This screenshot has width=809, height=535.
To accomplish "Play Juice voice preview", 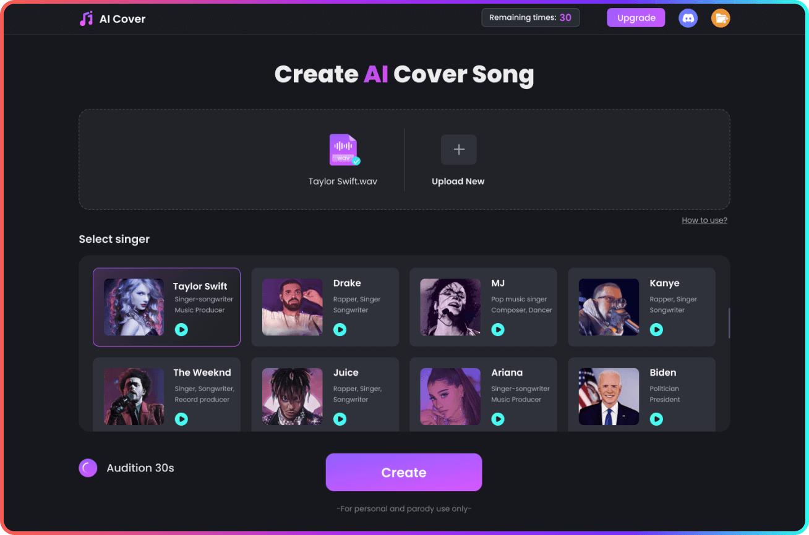I will 340,419.
